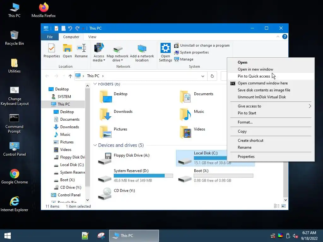Collapse the Devices and drives group
The width and height of the screenshot is (323, 242).
[x=95, y=145]
